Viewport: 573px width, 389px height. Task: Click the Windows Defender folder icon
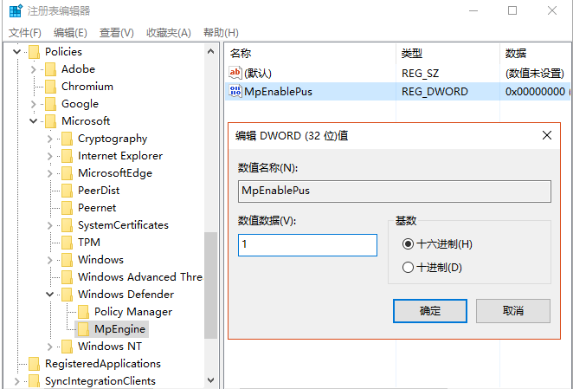[68, 295]
